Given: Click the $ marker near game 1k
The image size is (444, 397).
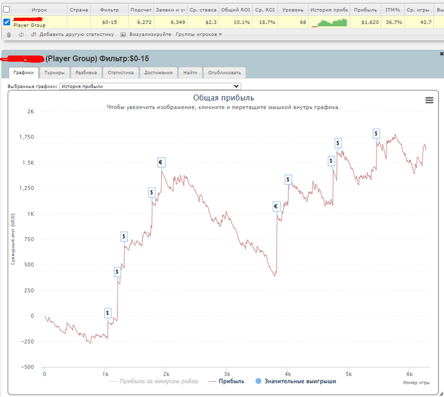Looking at the screenshot, I should click(x=107, y=313).
